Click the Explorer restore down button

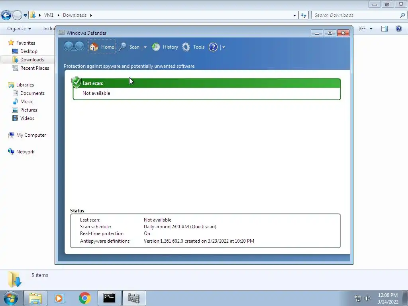[388, 4]
